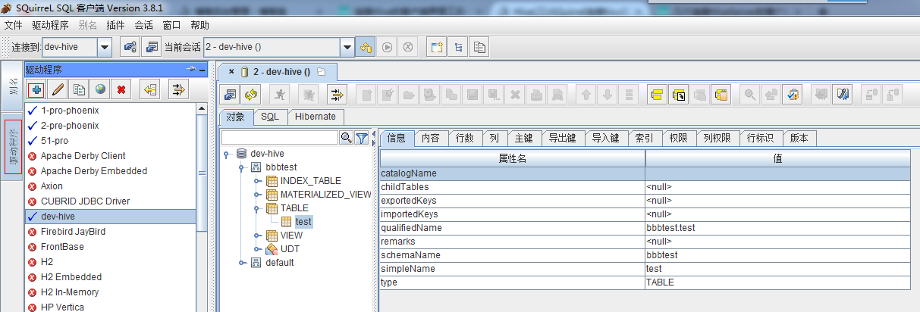Open the 主键 tab

523,138
